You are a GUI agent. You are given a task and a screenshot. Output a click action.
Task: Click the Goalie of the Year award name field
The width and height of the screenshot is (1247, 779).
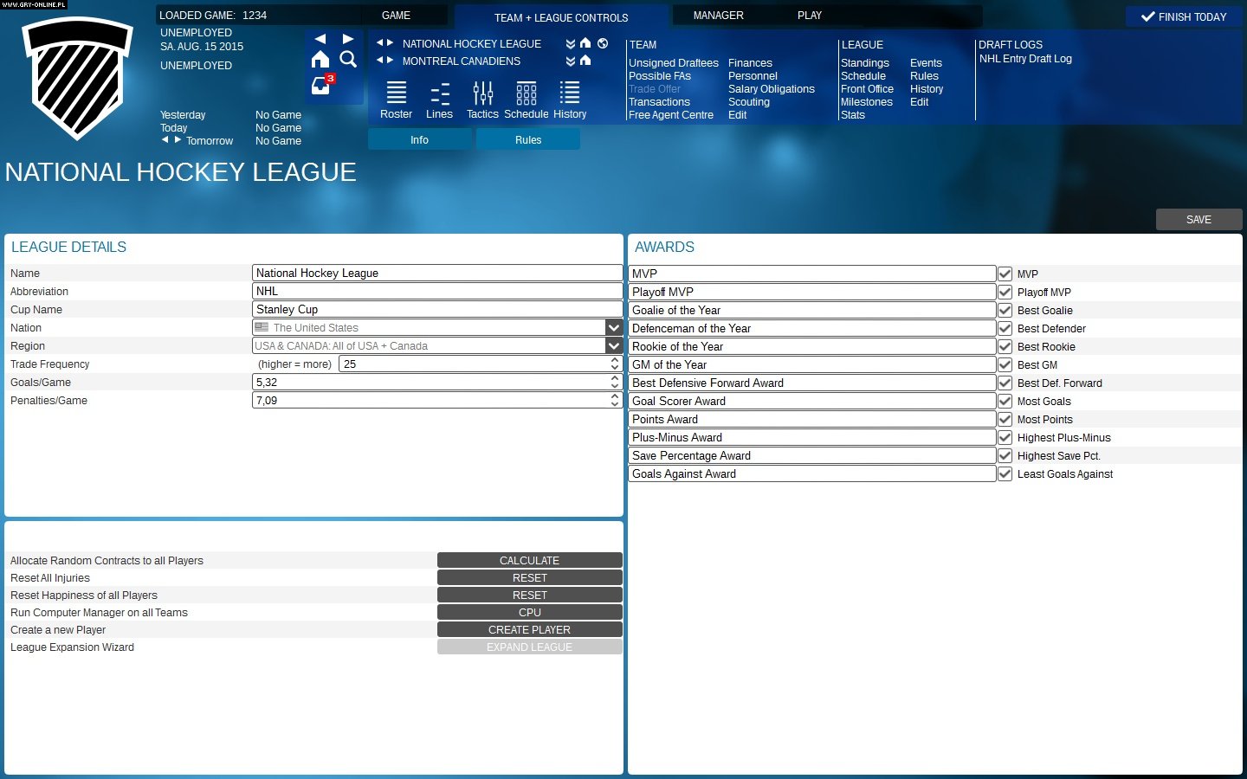(x=812, y=310)
